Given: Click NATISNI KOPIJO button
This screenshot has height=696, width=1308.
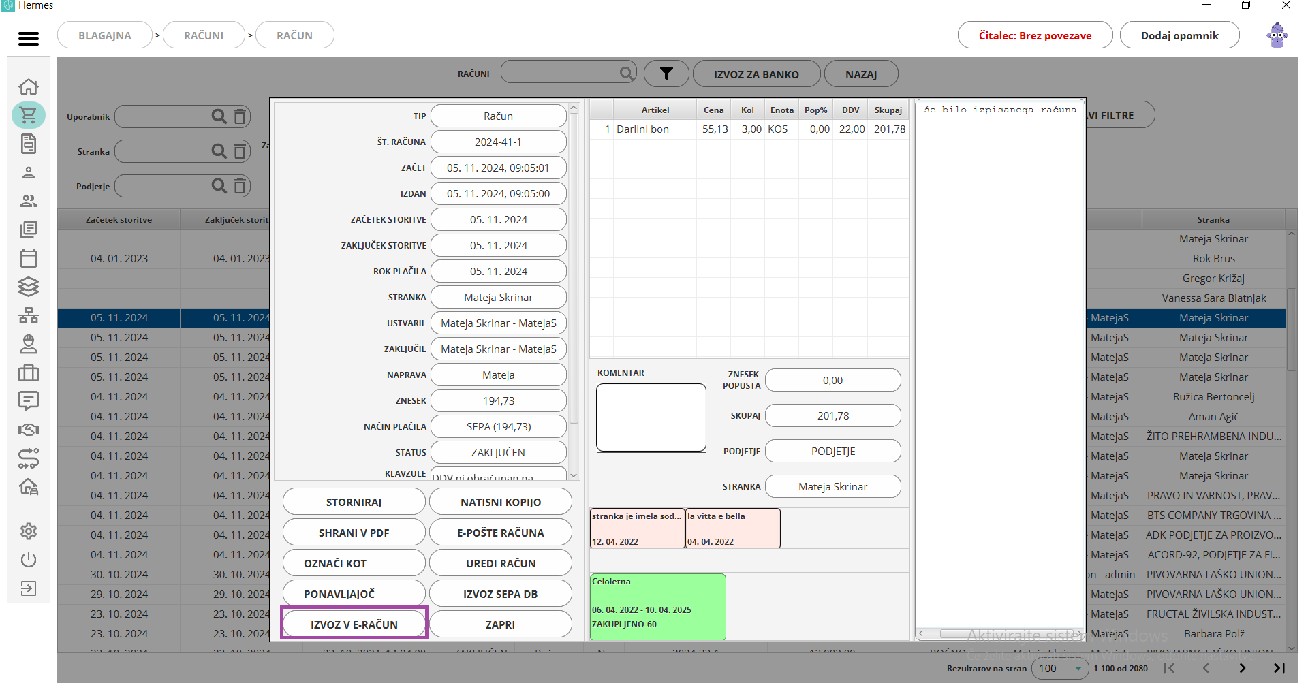Looking at the screenshot, I should click(x=501, y=502).
